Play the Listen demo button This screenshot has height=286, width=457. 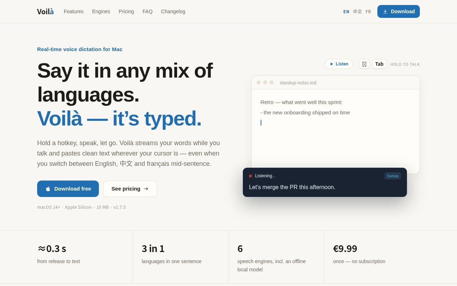click(x=339, y=64)
